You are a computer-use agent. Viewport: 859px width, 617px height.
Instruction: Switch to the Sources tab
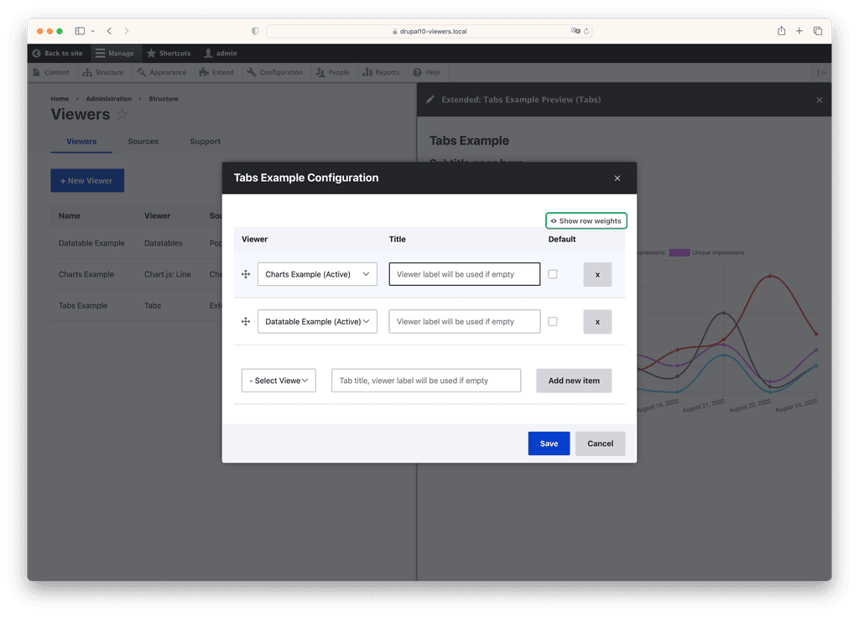click(x=143, y=141)
